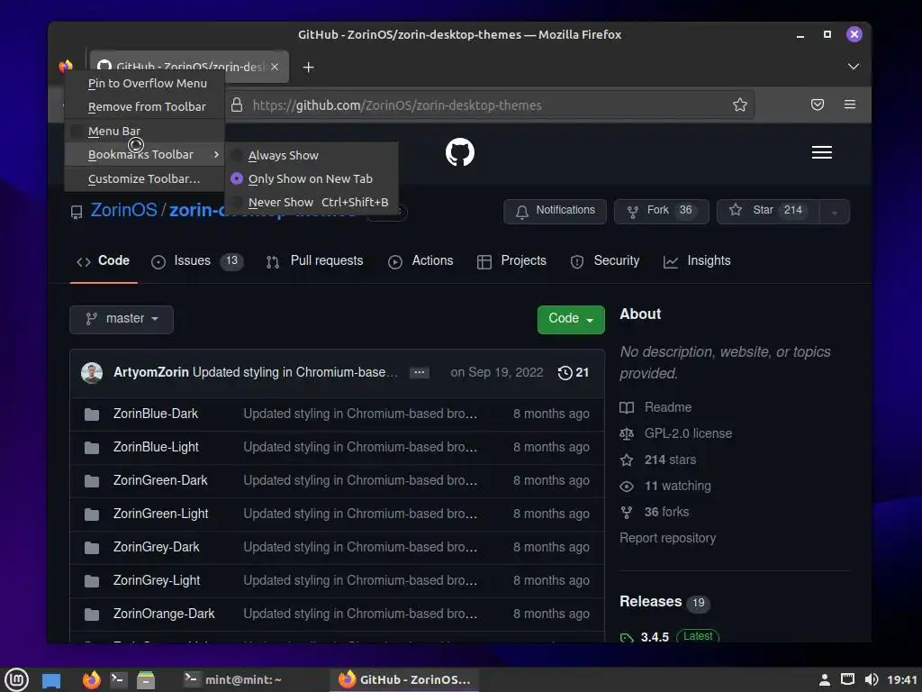Click the release tag icon beside 3.4.5
Viewport: 922px width, 692px height.
[627, 637]
